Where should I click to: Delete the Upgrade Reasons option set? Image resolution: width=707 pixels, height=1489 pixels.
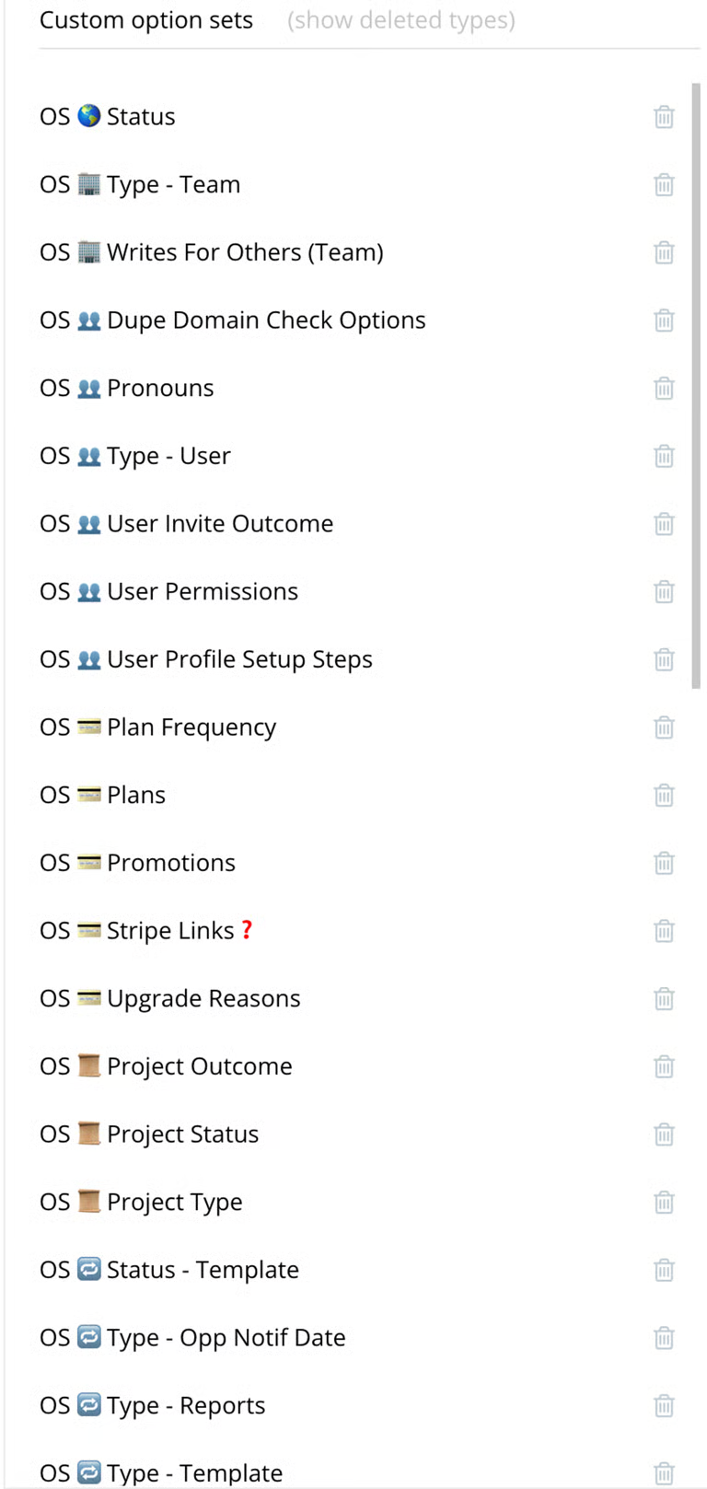point(664,999)
